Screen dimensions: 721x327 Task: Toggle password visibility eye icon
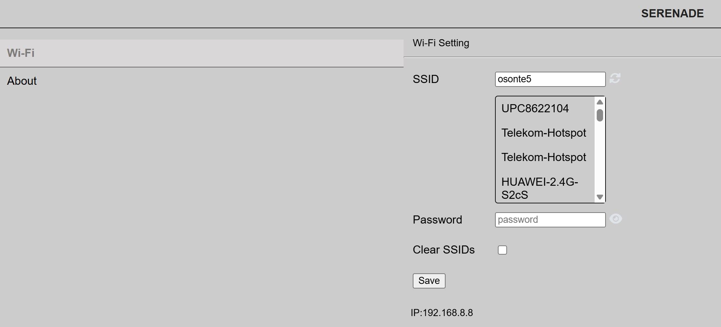click(x=615, y=219)
